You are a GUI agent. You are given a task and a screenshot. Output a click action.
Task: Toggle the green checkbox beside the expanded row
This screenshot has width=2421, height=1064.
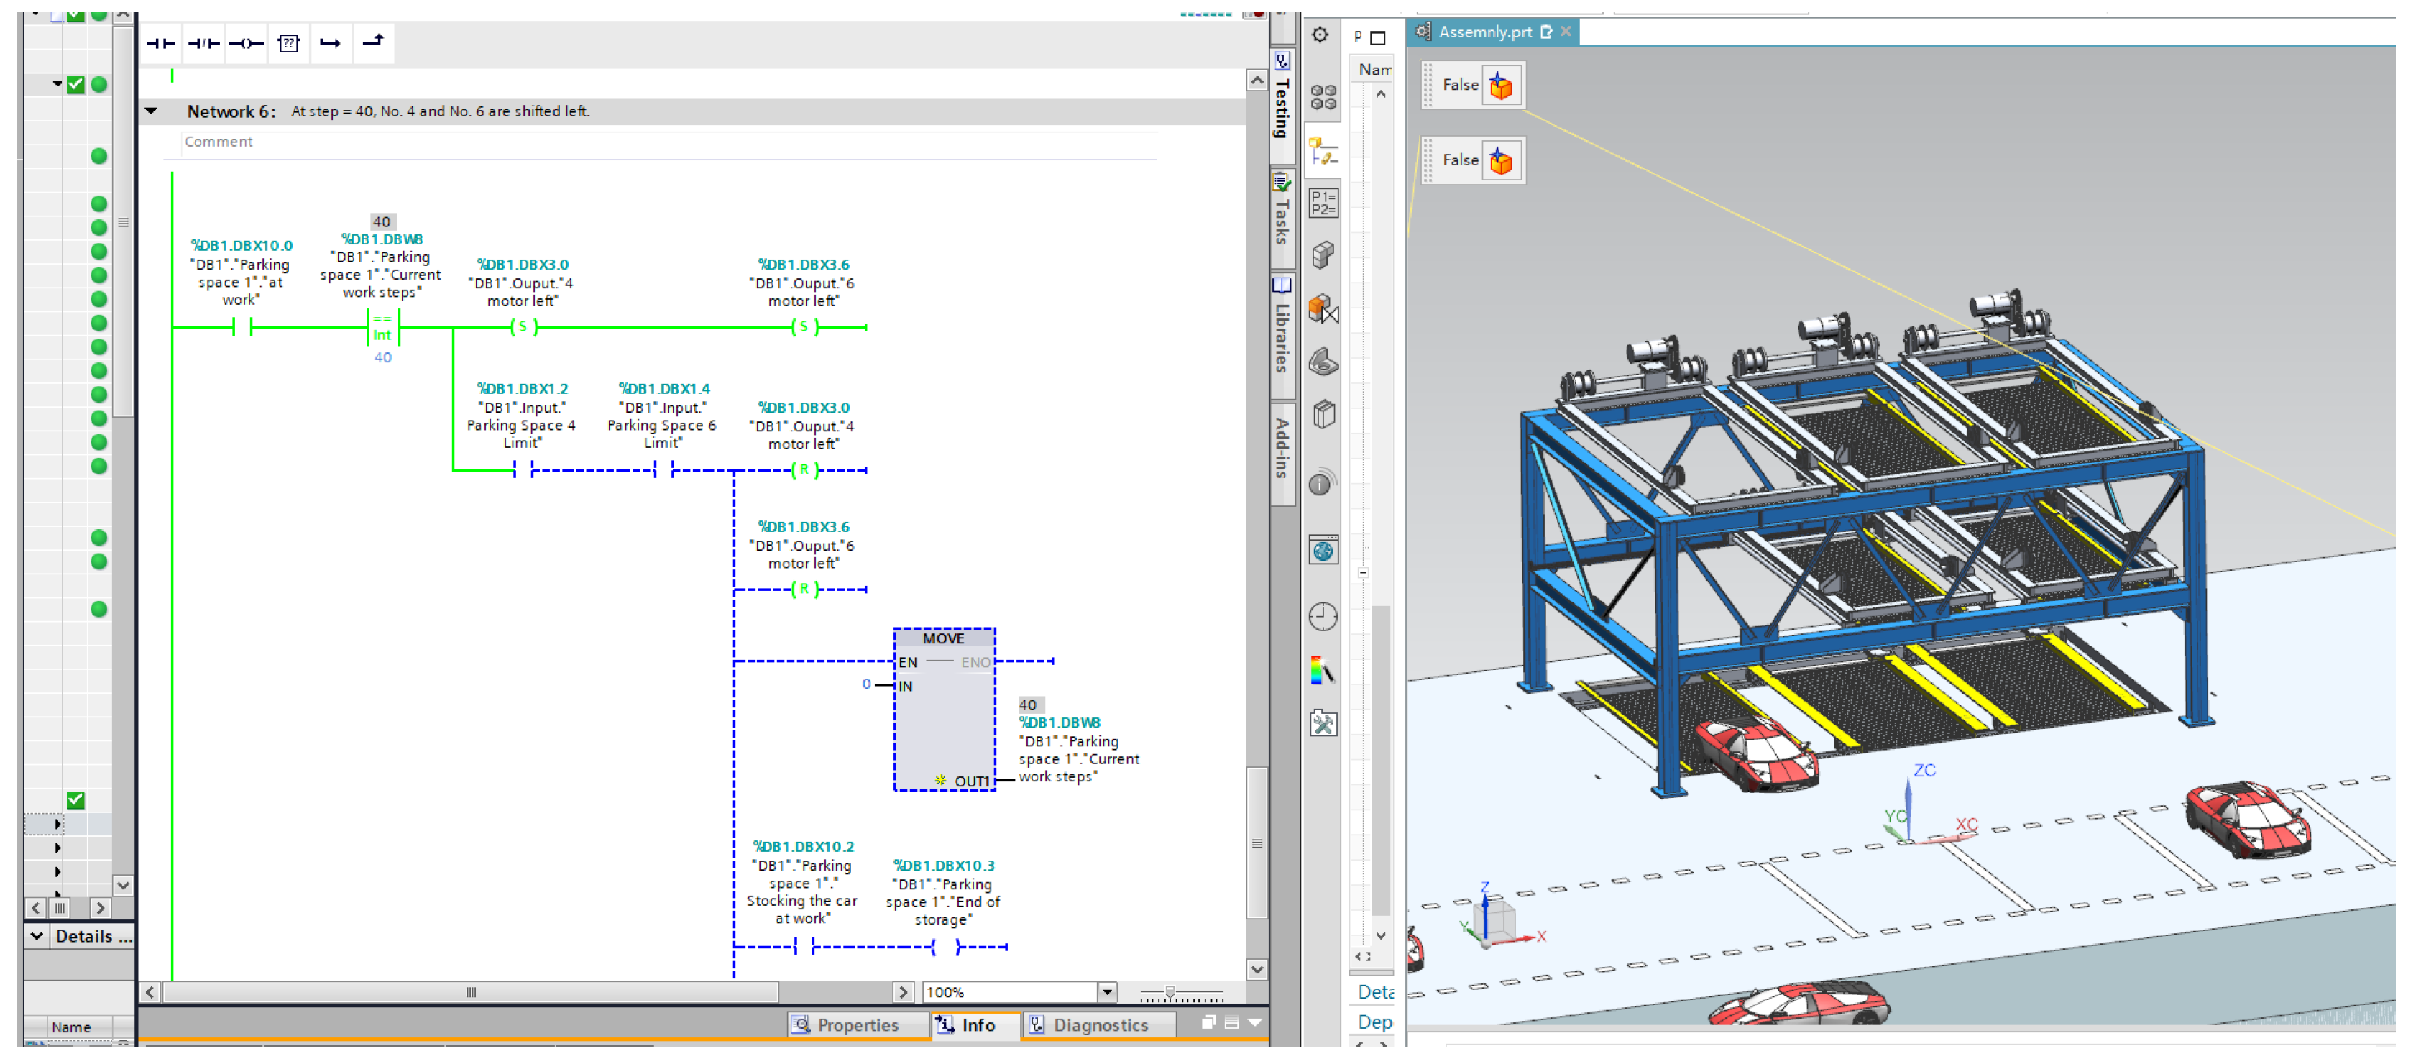pos(76,85)
